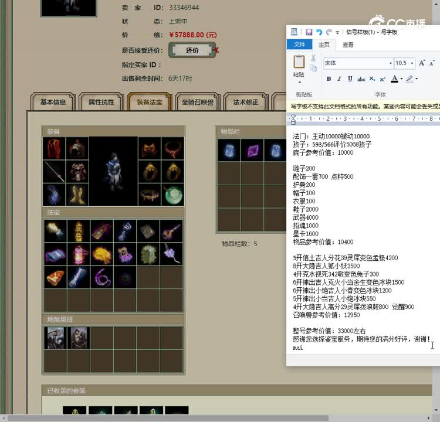Open the 坐骑召唤兽 tab
The image size is (440, 422).
coord(198,102)
